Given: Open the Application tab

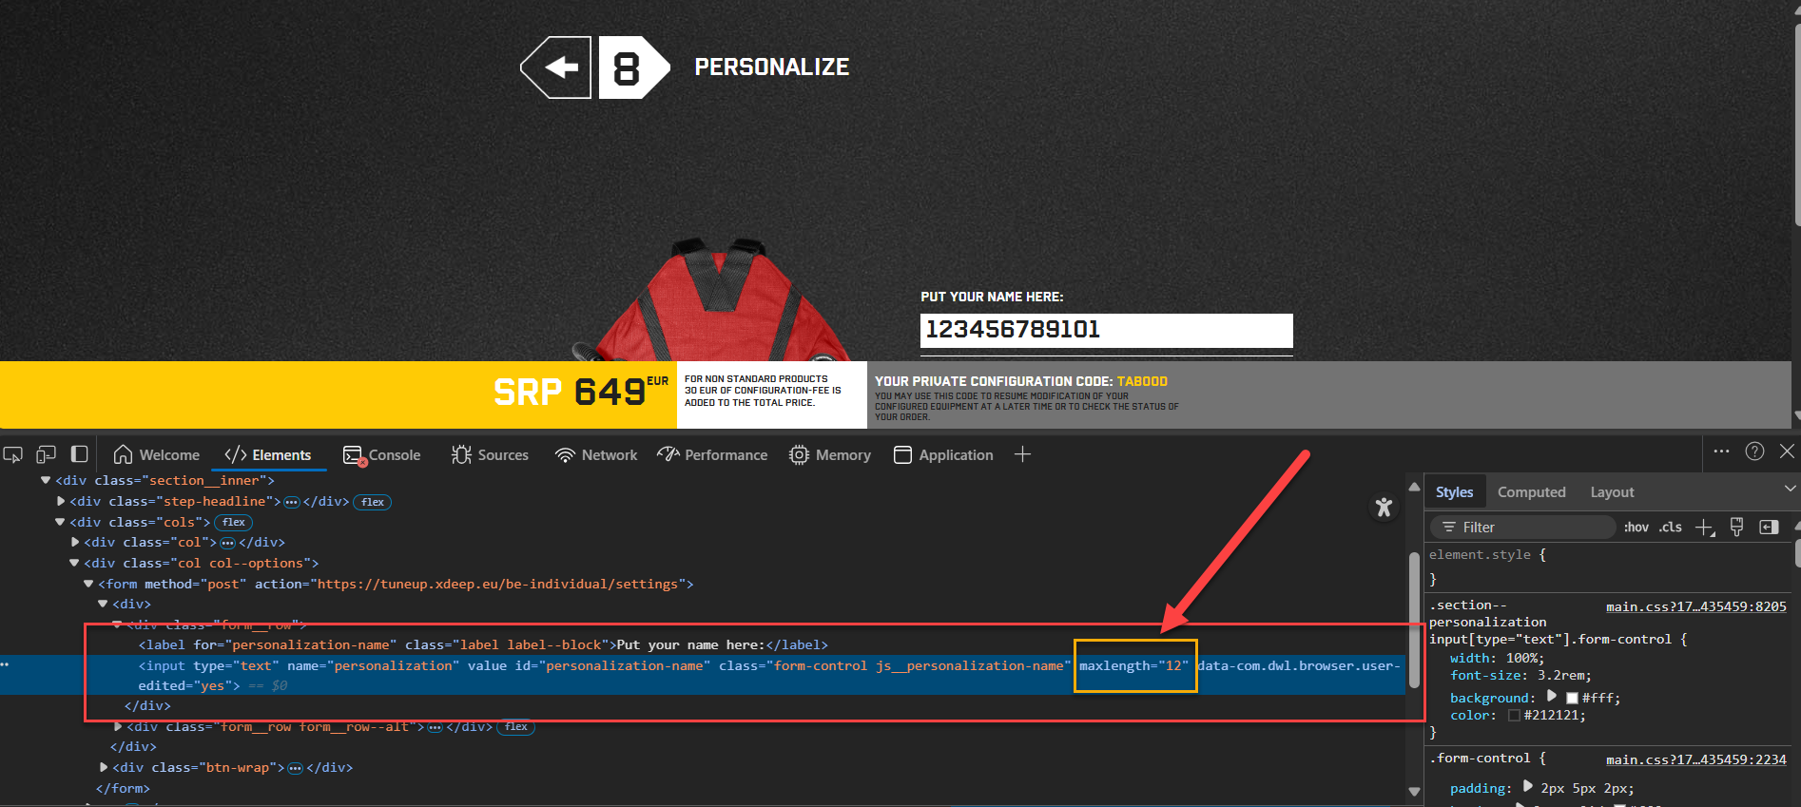Looking at the screenshot, I should click(943, 455).
